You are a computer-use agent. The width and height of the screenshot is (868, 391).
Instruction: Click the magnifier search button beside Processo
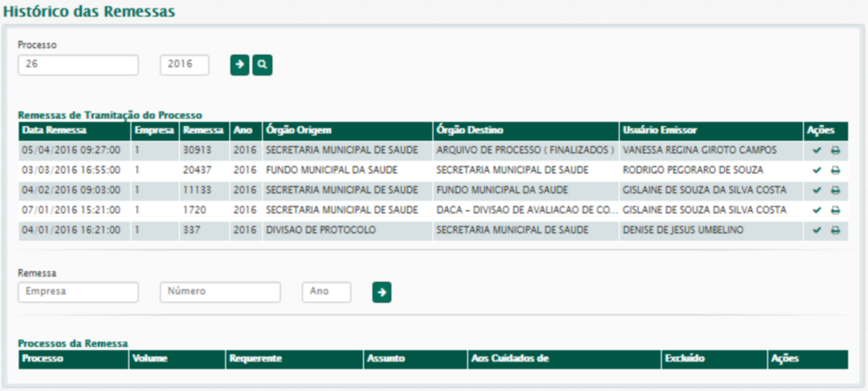(x=263, y=66)
